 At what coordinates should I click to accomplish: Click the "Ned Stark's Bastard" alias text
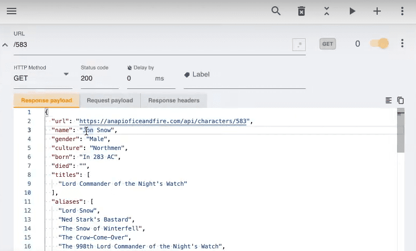pos(95,219)
